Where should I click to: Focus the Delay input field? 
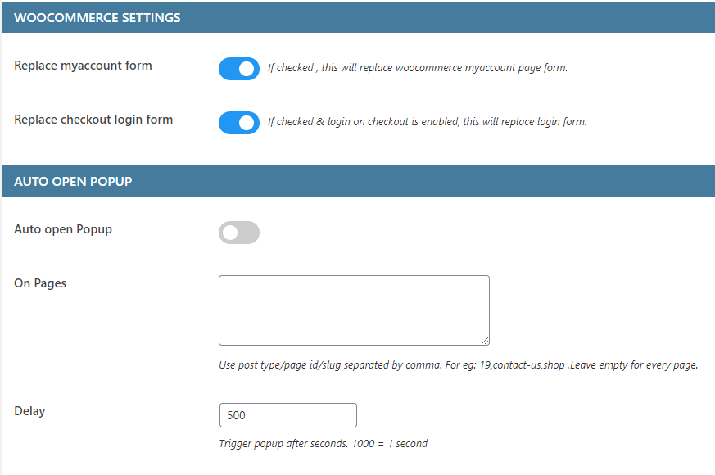(287, 415)
